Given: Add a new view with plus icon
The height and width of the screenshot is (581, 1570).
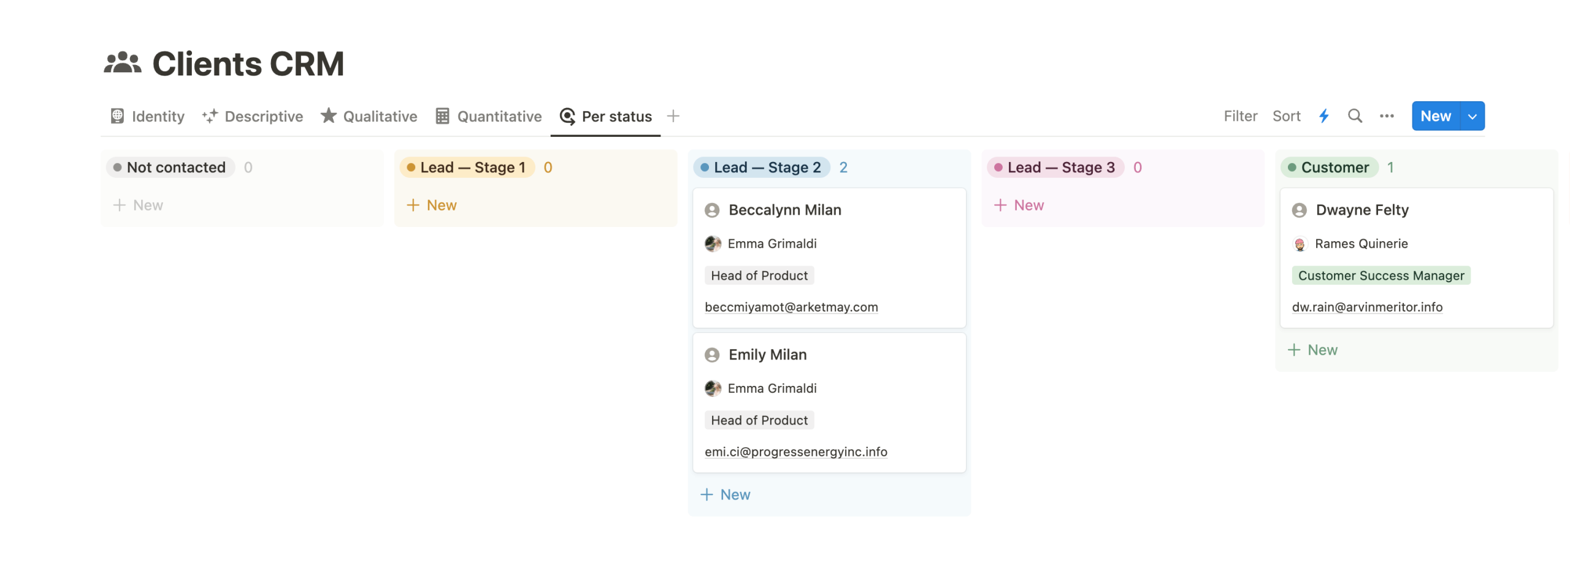Looking at the screenshot, I should click(673, 116).
